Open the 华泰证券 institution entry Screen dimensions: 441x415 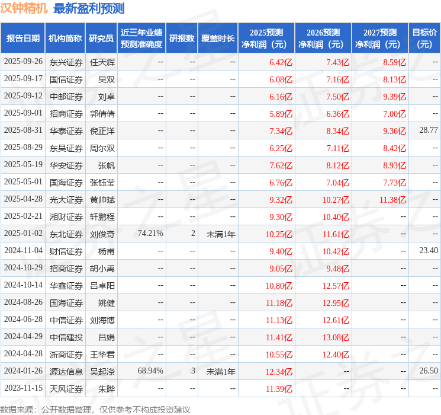[66, 131]
